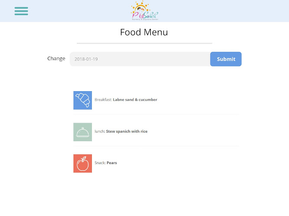Click the red apple snack icon
Screen dimensions: 289x216
point(83,163)
